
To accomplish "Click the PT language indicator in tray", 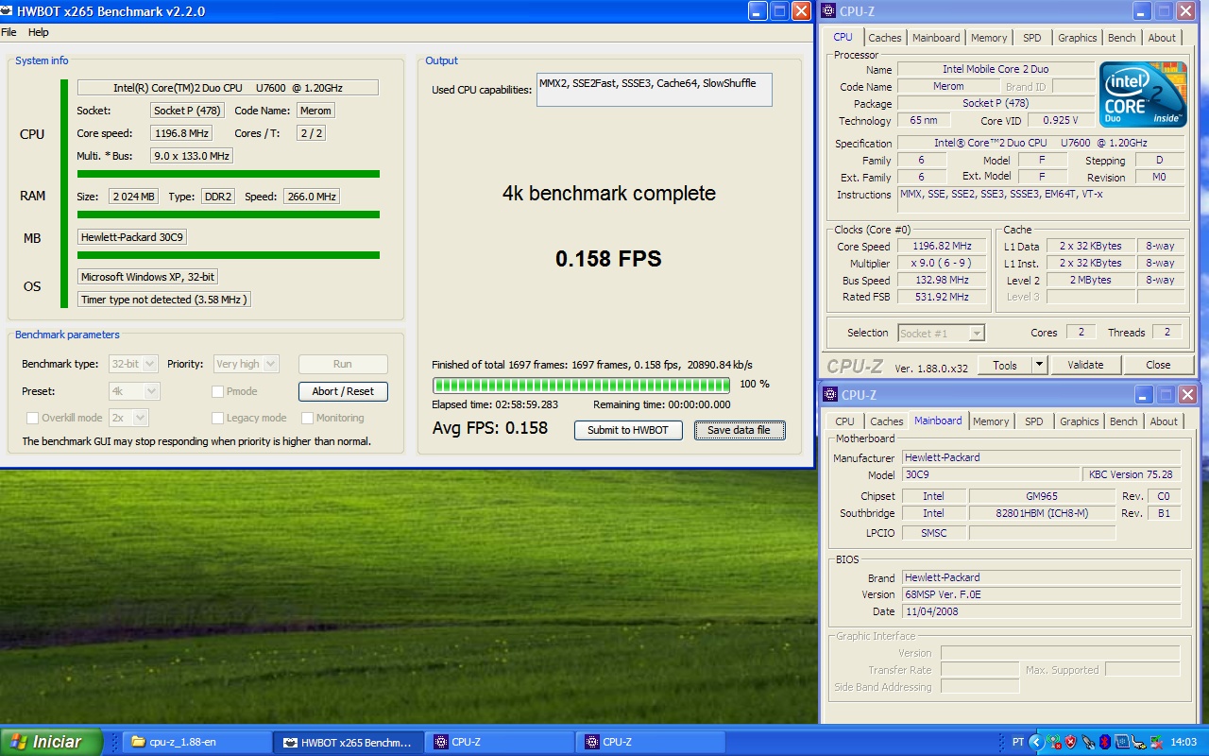I will pyautogui.click(x=1017, y=743).
